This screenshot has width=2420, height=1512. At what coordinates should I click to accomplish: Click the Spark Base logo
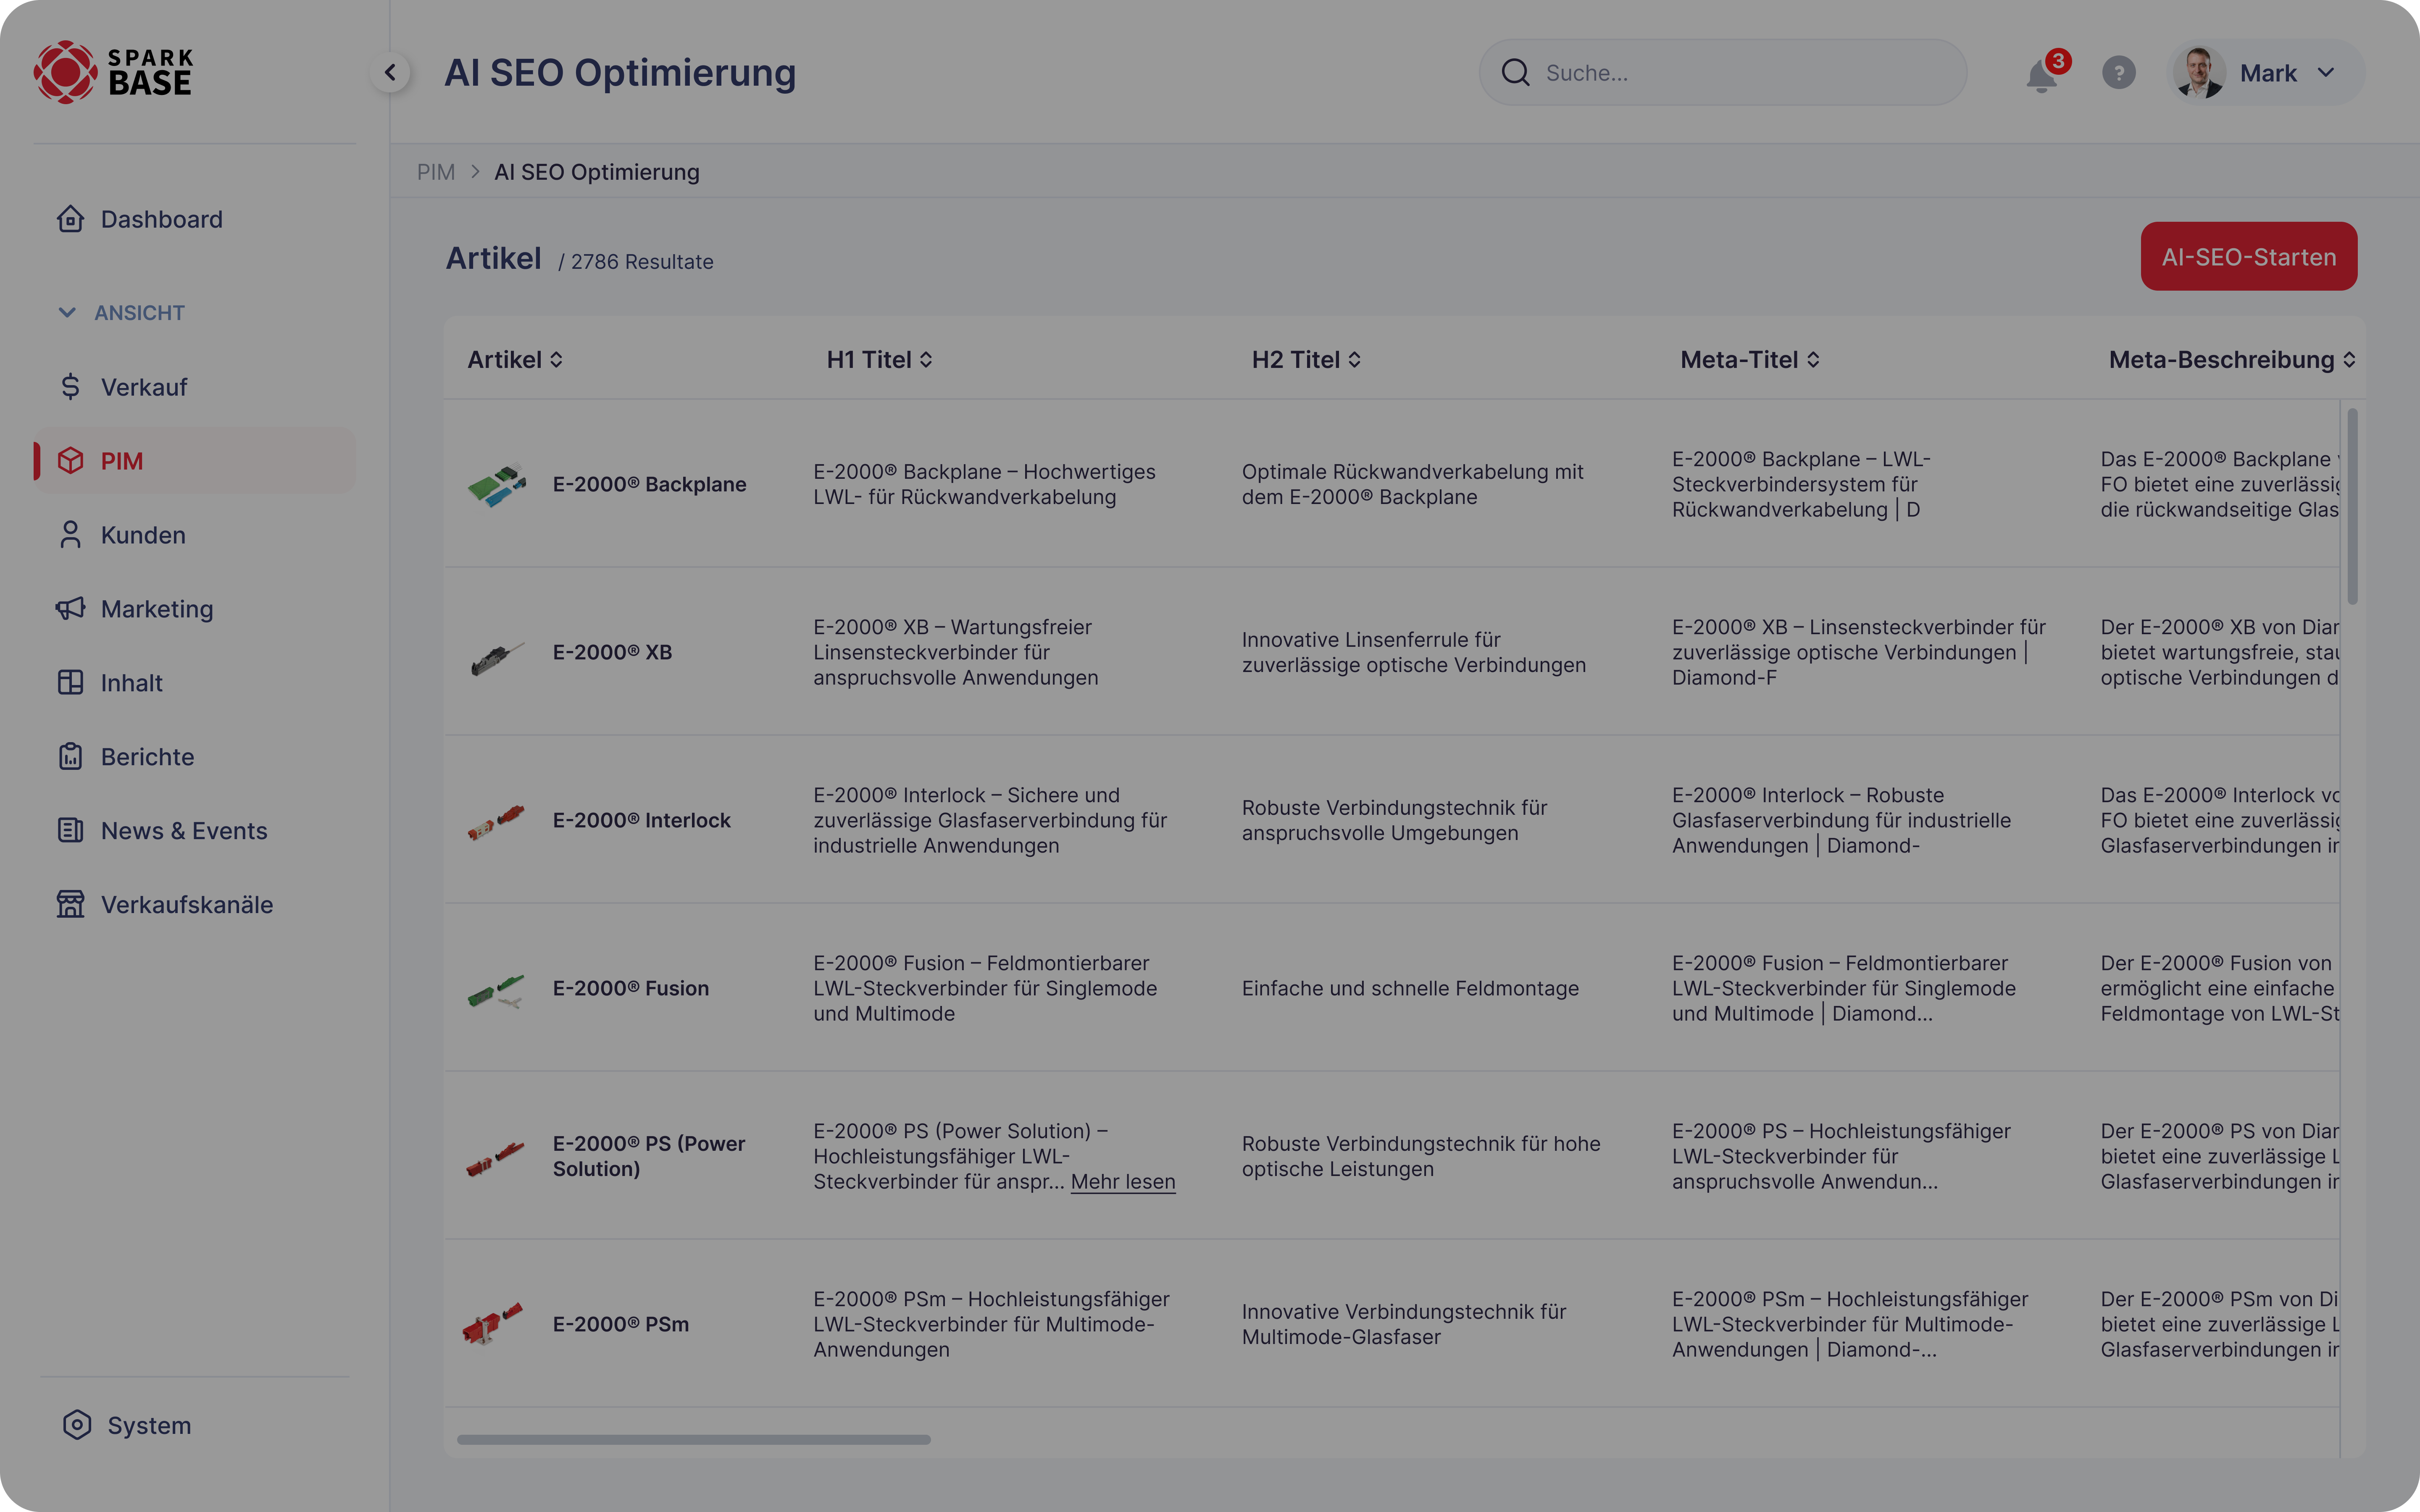(x=113, y=72)
